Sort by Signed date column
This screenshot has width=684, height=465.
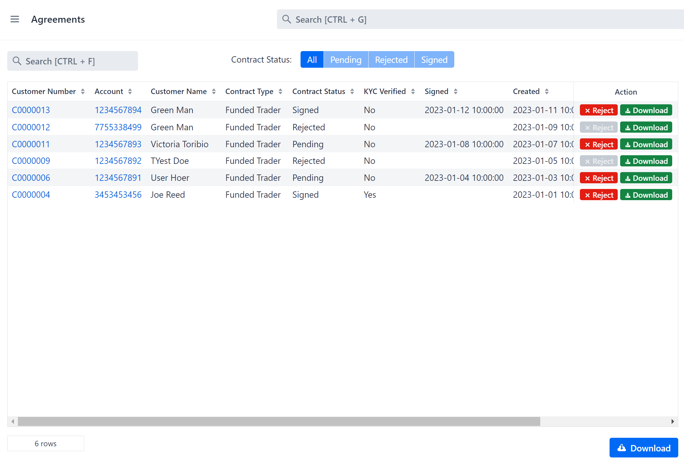pos(455,92)
